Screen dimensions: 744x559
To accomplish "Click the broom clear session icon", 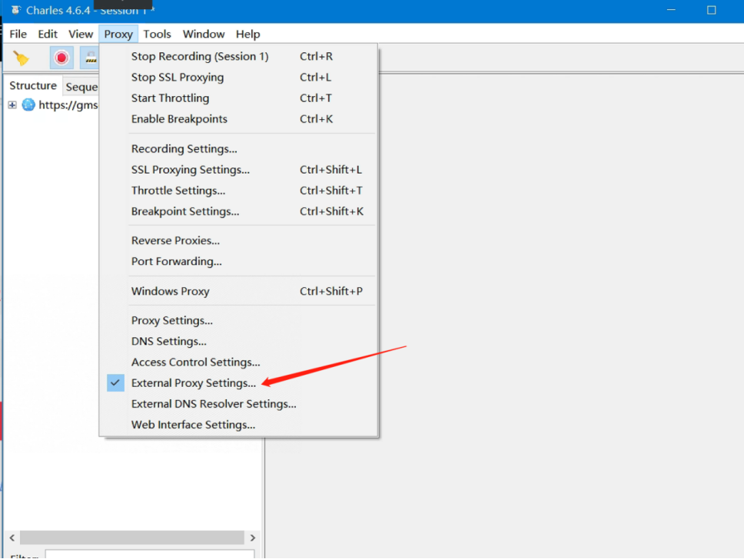I will click(21, 58).
